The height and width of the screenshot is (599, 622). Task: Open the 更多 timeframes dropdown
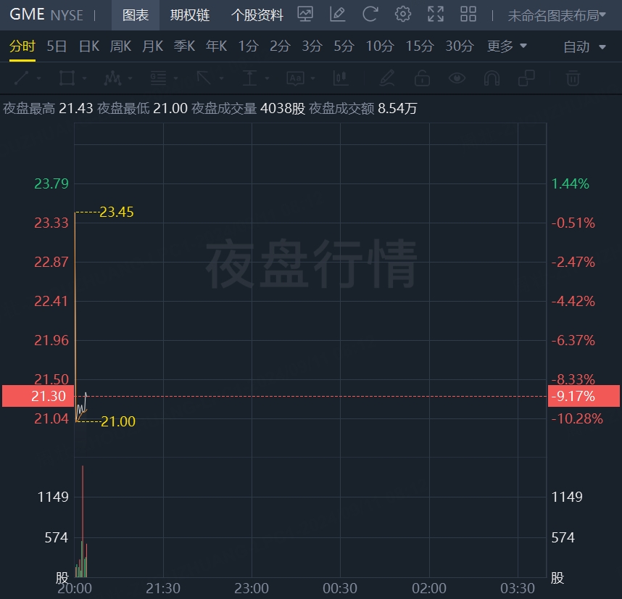click(507, 46)
